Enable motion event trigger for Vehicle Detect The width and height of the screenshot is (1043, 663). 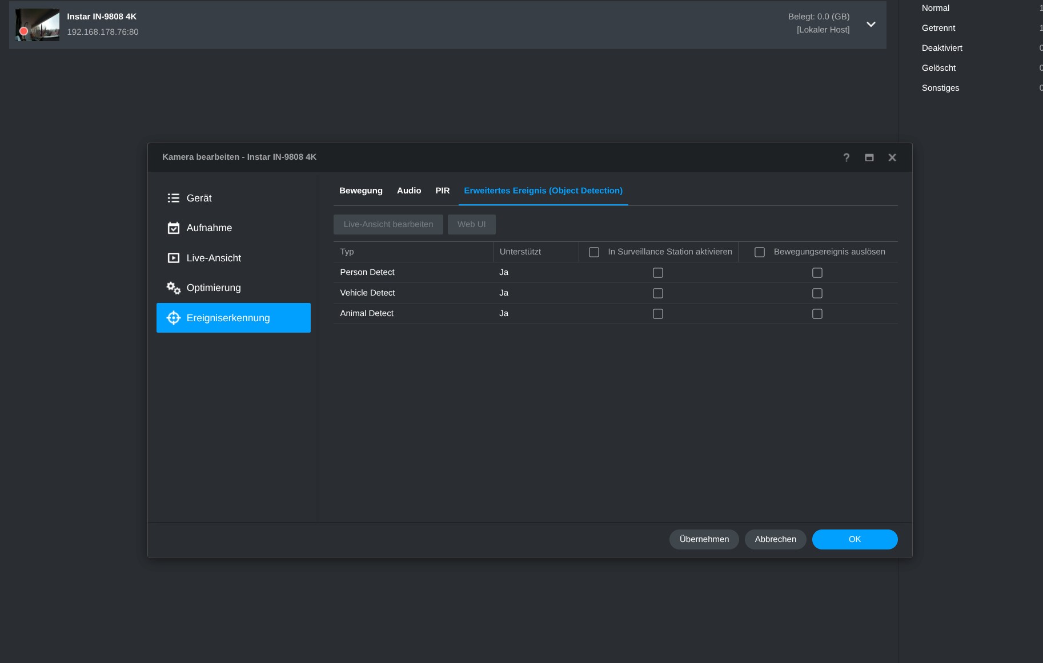coord(817,293)
